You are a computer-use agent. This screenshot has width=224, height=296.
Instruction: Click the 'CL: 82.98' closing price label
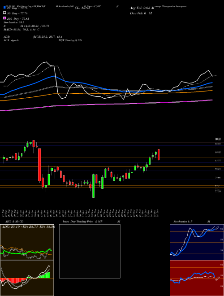point(82,8)
